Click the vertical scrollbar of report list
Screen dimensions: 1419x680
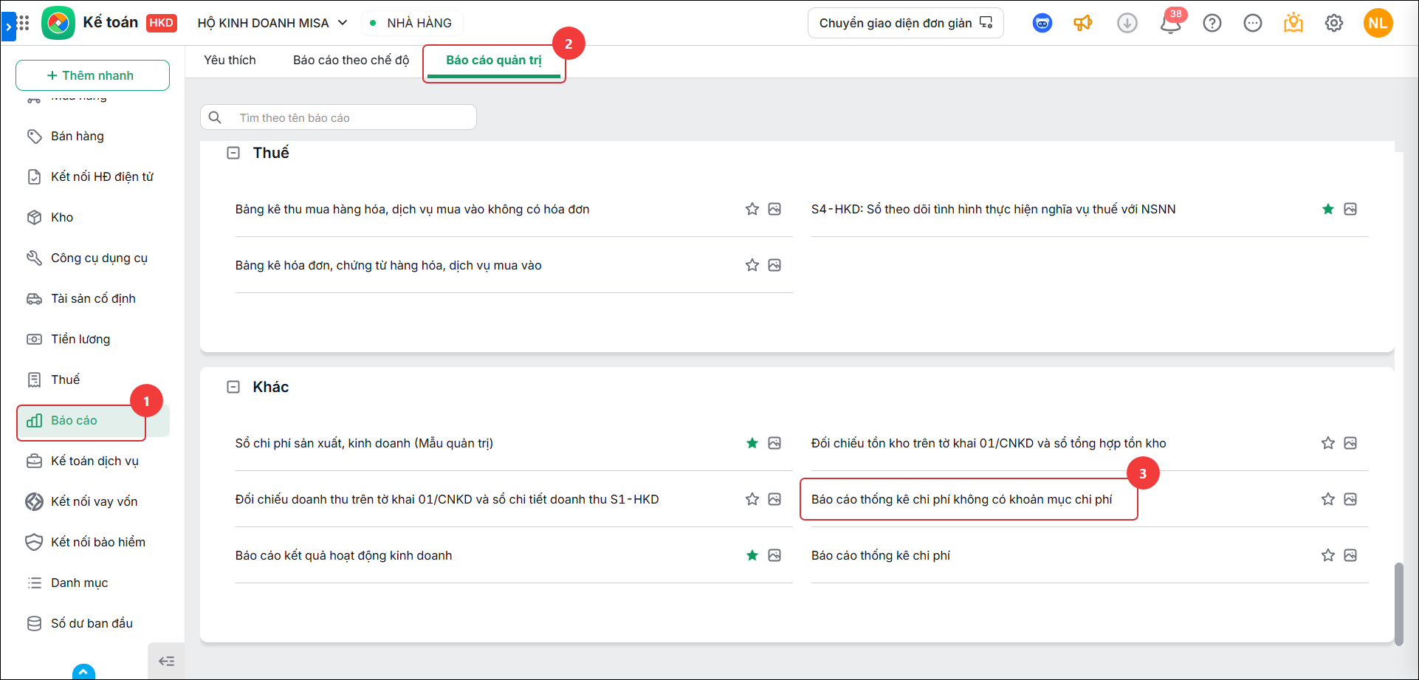pyautogui.click(x=1398, y=604)
